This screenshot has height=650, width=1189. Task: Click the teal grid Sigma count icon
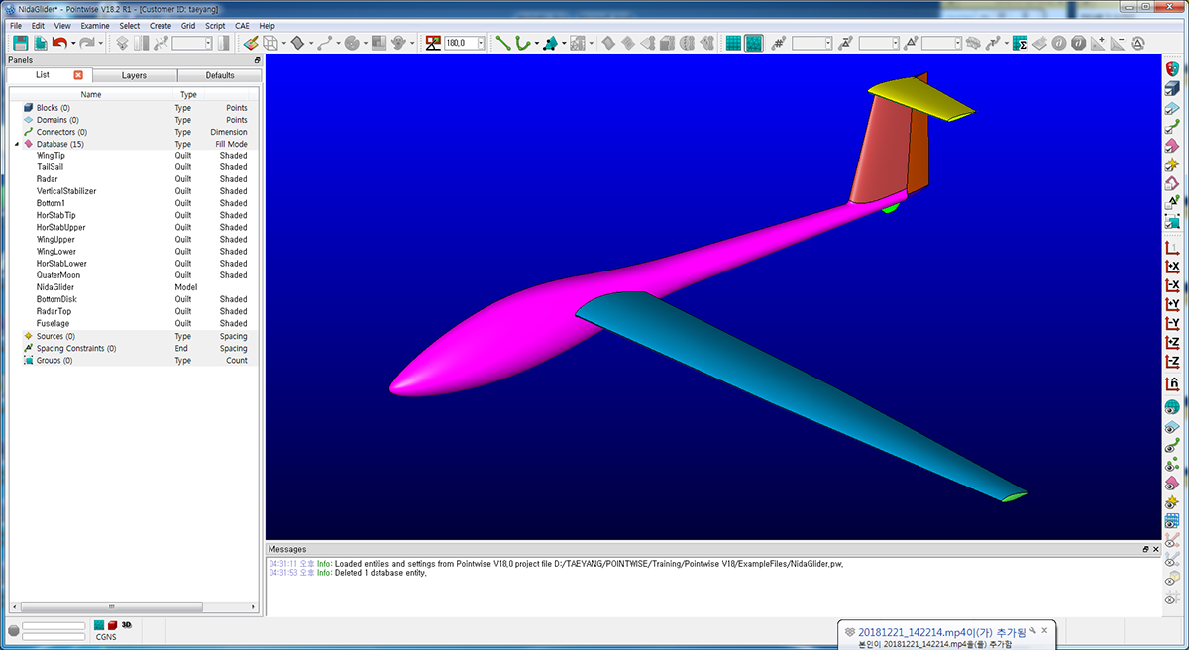[1020, 43]
